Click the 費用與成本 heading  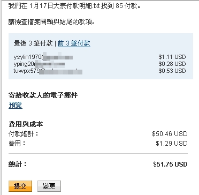click(x=26, y=124)
